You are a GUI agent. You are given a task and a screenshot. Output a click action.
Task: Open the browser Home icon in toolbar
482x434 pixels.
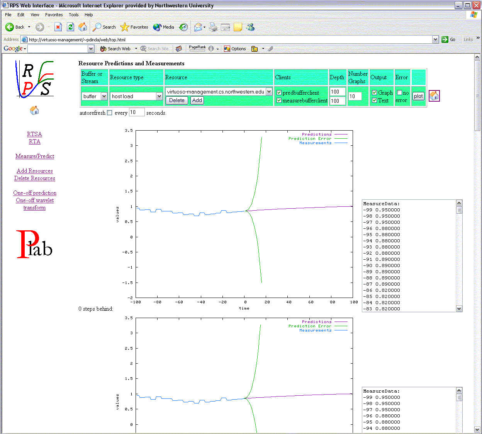pyautogui.click(x=83, y=27)
